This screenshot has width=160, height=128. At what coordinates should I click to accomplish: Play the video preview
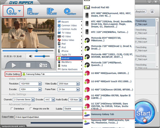coord(14,65)
